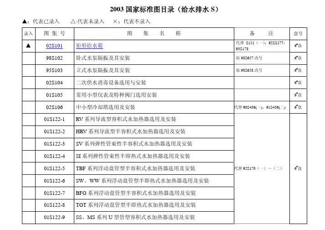
Task: Select the document title 2003 国家标准图目录
Action: (x=162, y=9)
